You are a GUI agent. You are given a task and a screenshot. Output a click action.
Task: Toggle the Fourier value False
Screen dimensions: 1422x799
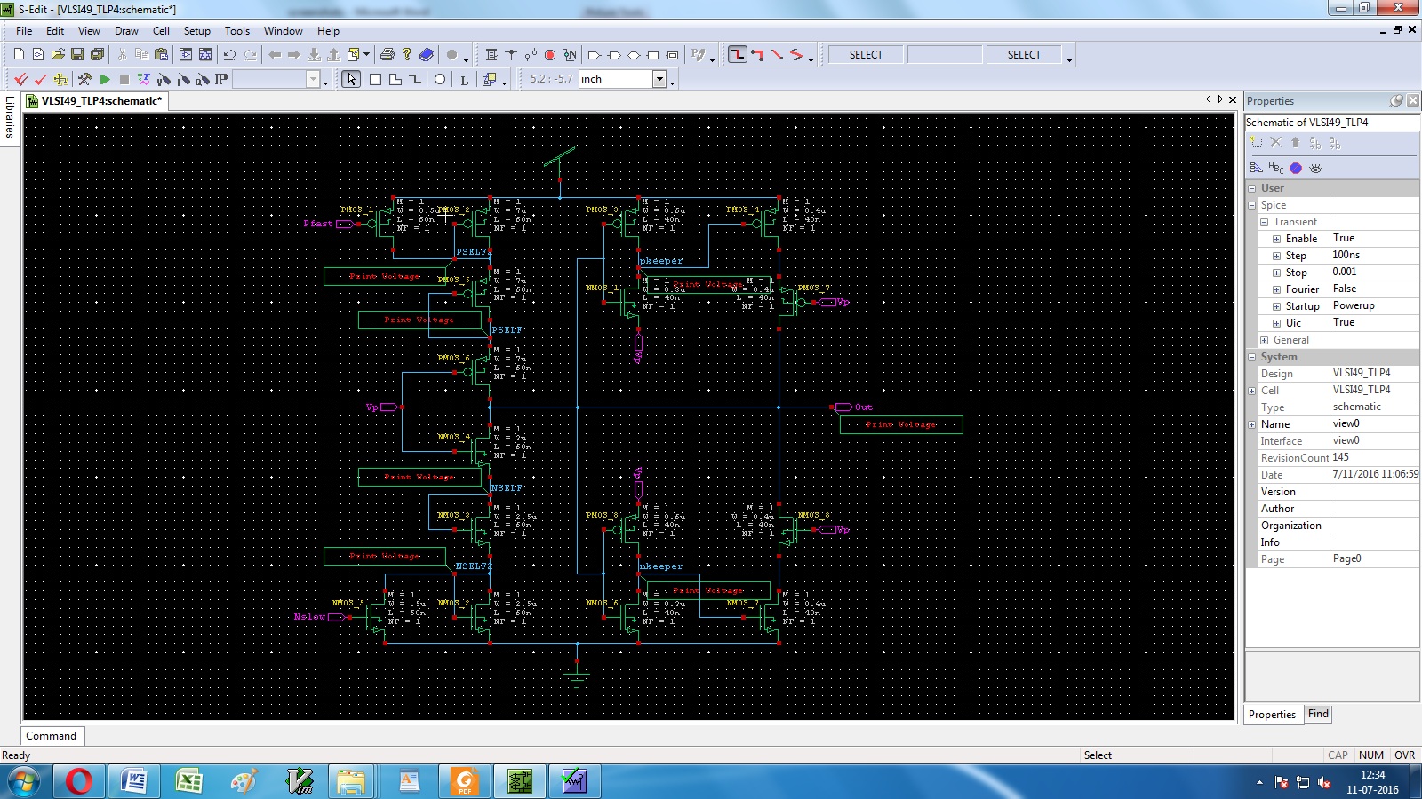(x=1374, y=289)
